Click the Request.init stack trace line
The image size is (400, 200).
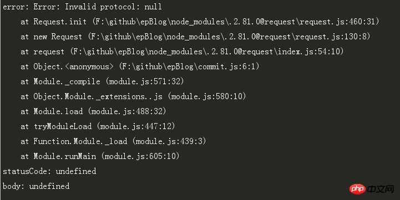coord(200,22)
